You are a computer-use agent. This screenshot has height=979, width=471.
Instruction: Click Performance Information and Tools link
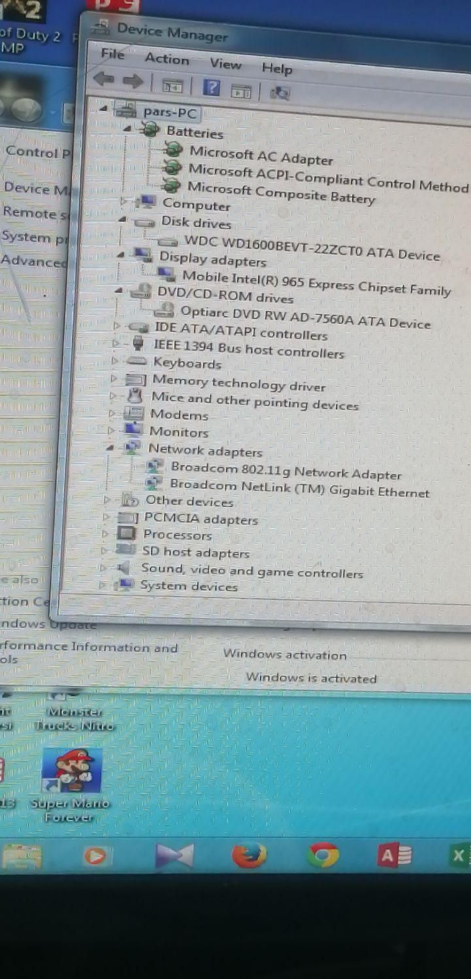[x=88, y=653]
